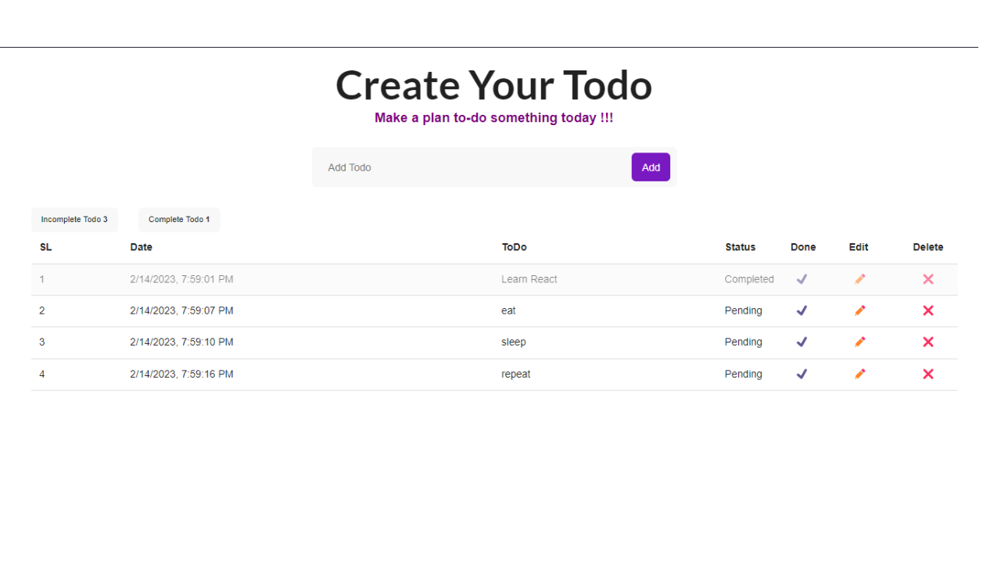The width and height of the screenshot is (1001, 563).
Task: Mark 'eat' todo as done
Action: pyautogui.click(x=802, y=310)
